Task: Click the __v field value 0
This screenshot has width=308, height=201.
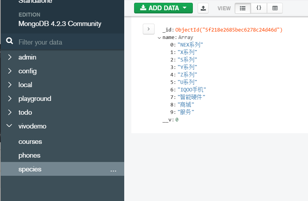Action: coord(177,120)
